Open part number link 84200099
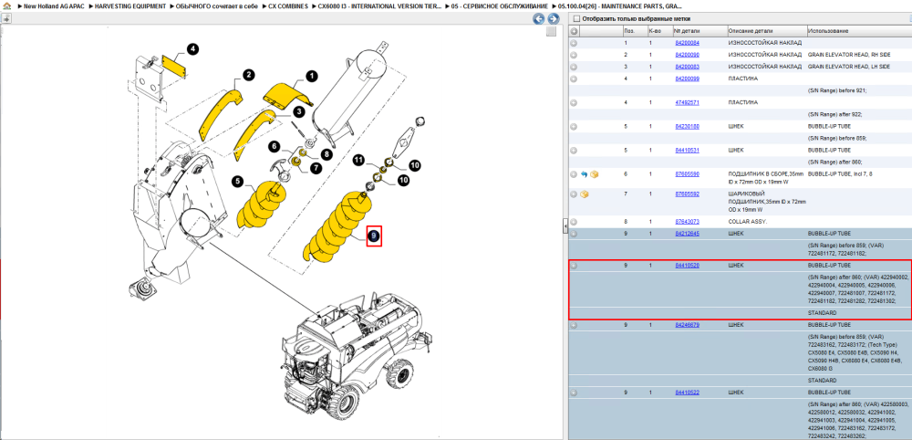 pyautogui.click(x=687, y=79)
